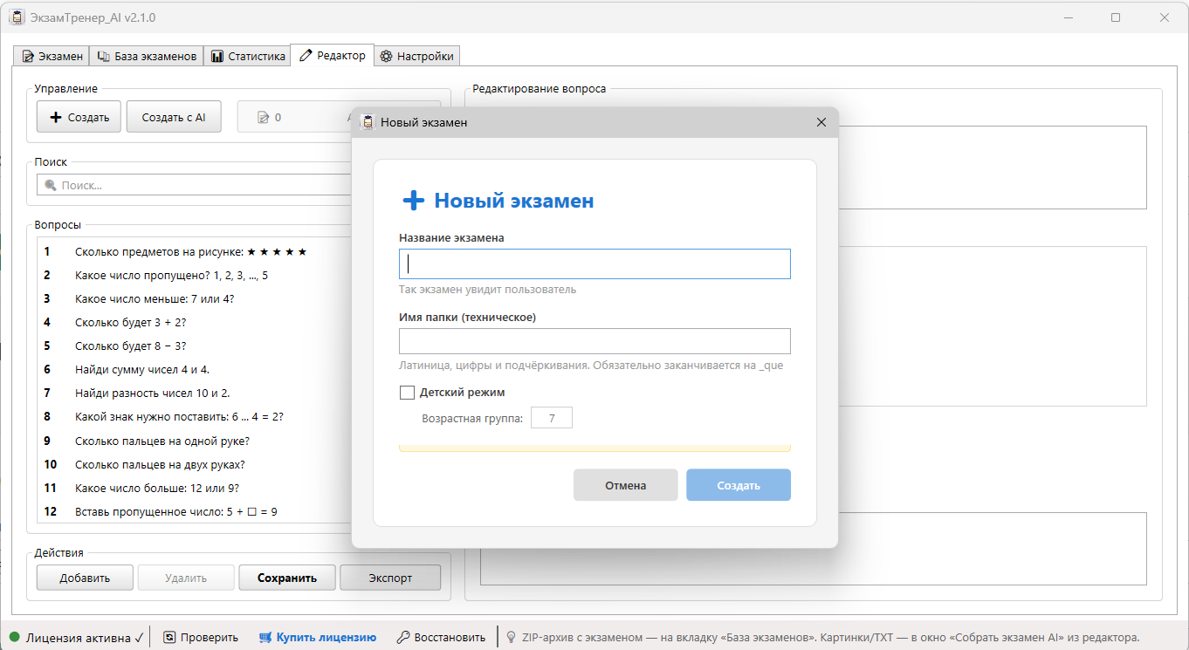The width and height of the screenshot is (1189, 650).
Task: Click the magnifier icon in search box
Action: click(x=51, y=185)
